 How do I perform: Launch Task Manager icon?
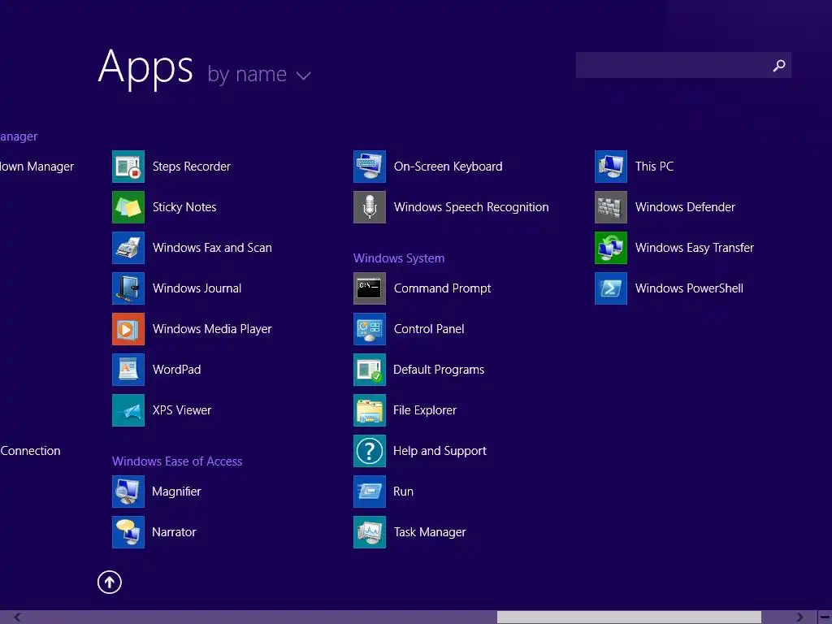[x=370, y=531]
